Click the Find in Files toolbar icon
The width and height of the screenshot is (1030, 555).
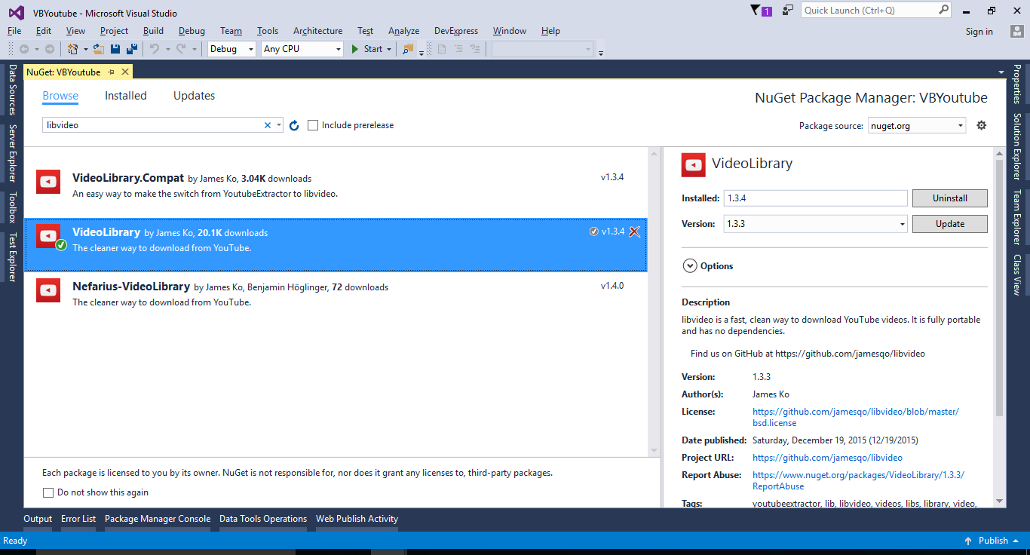coord(408,49)
